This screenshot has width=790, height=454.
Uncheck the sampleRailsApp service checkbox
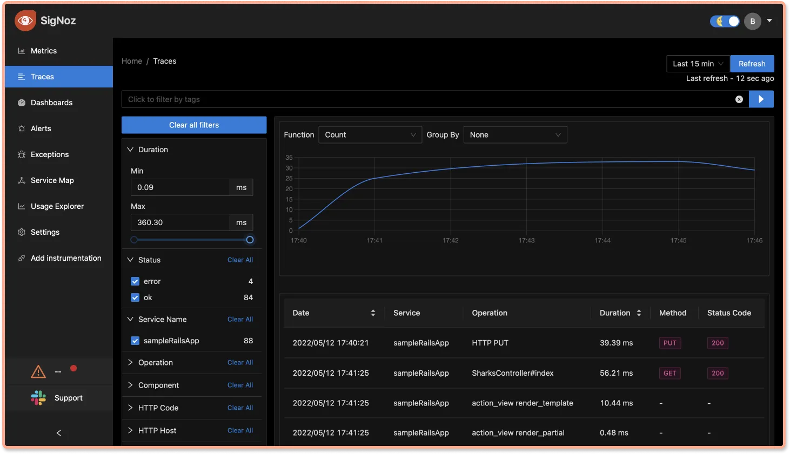(x=135, y=341)
